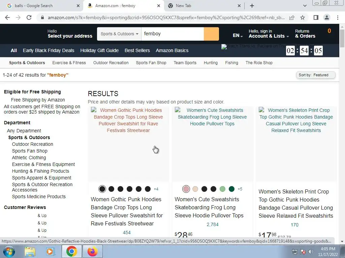Select first black swatch of Gothic Punk Hoodies

(x=102, y=189)
